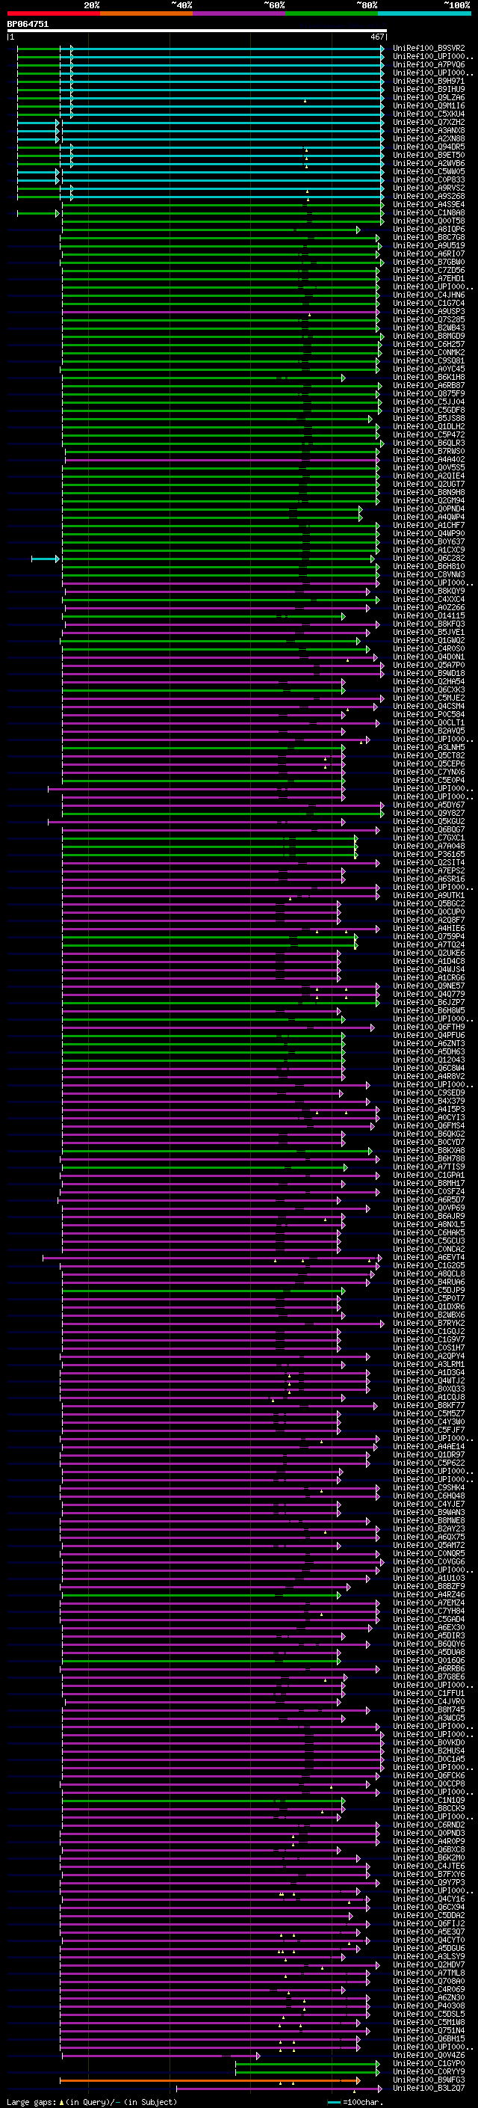Screen dimensions: 478x2108
Task: Click the UniRef100_D0C1A5 label
Action: (429, 1759)
